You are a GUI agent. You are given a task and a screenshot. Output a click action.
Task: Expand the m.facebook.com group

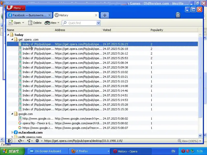click(x=12, y=132)
